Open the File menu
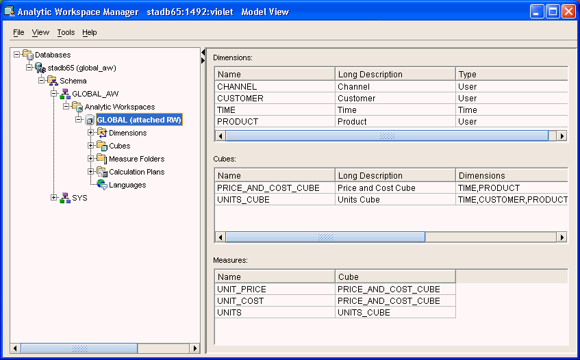 pos(18,32)
